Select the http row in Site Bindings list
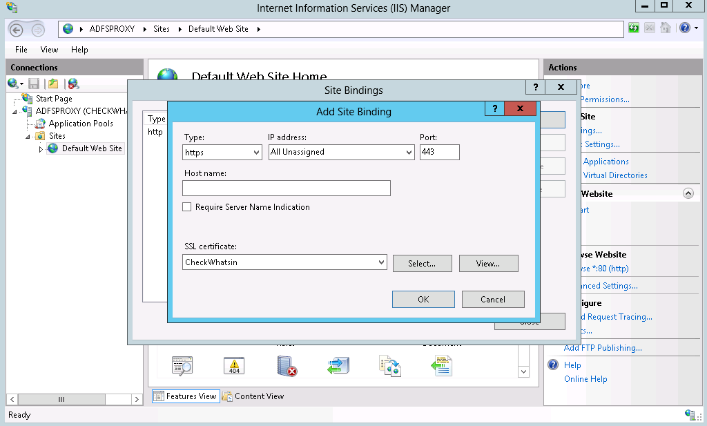The width and height of the screenshot is (707, 426). [x=155, y=132]
